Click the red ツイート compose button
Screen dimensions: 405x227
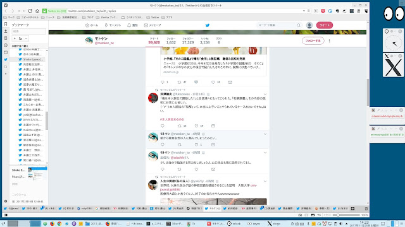click(x=325, y=25)
